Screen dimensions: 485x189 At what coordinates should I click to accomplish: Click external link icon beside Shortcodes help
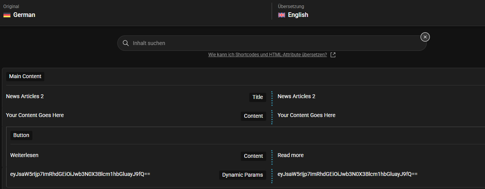(x=333, y=55)
